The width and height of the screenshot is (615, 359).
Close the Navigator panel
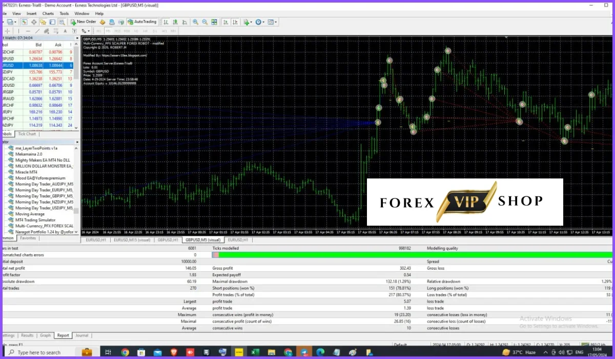77,142
